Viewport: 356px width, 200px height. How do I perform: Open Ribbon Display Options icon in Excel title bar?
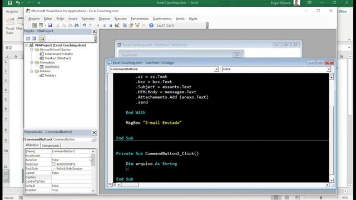click(x=309, y=3)
